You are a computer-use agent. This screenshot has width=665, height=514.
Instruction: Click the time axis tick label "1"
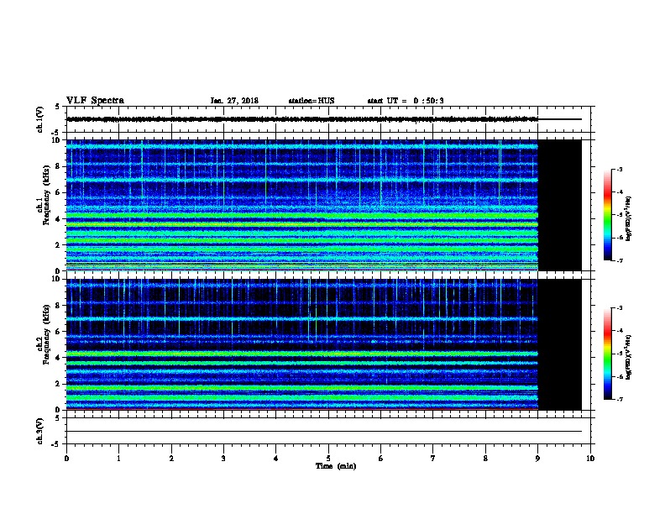coord(118,459)
